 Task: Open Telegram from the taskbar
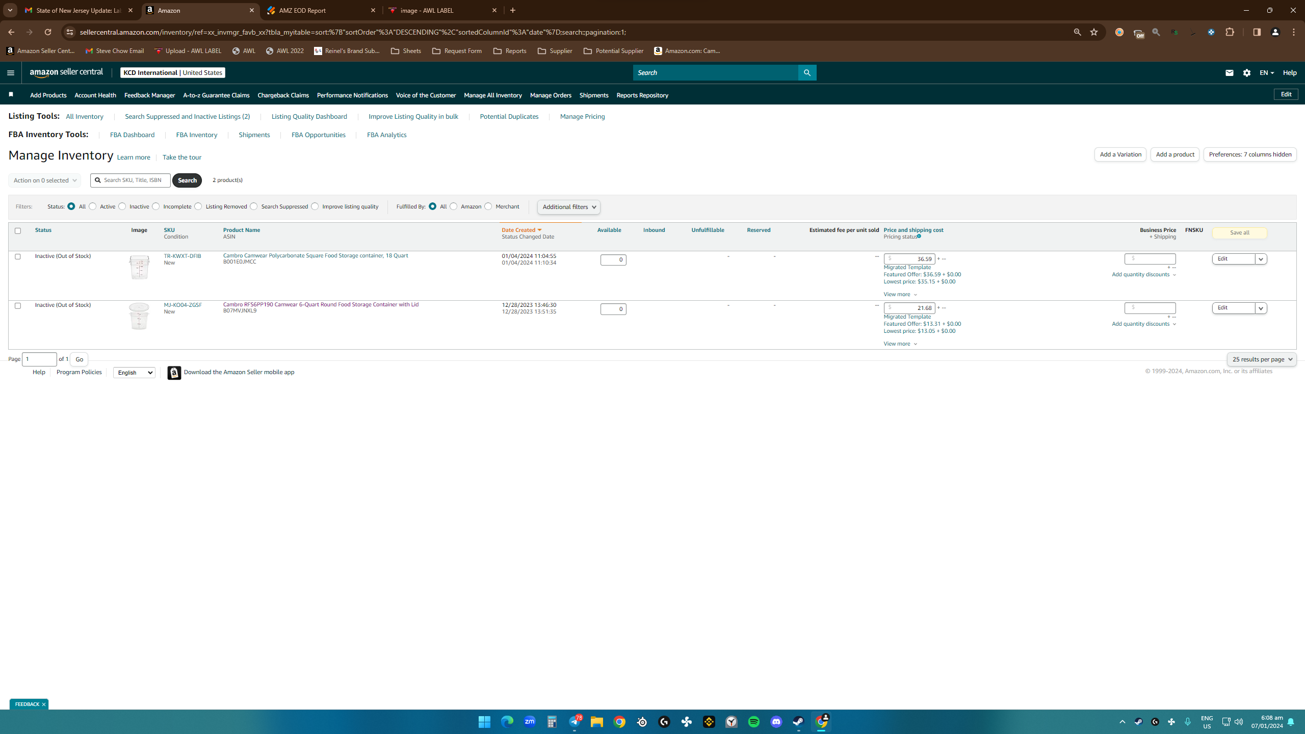pyautogui.click(x=575, y=722)
